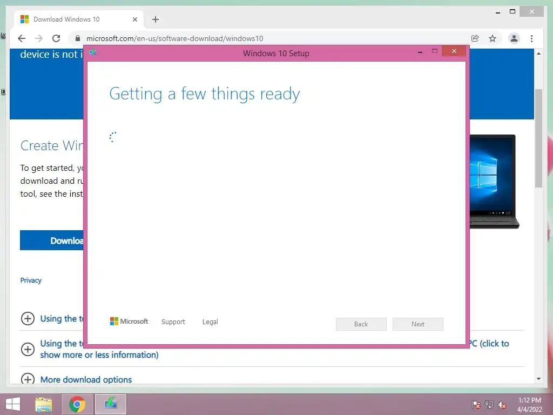Click the Microsoft logo in Setup

pyautogui.click(x=129, y=322)
